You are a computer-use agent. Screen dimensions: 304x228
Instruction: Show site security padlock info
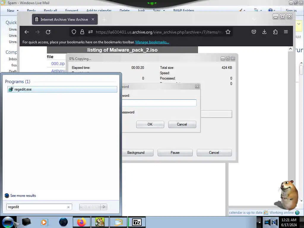click(x=82, y=32)
